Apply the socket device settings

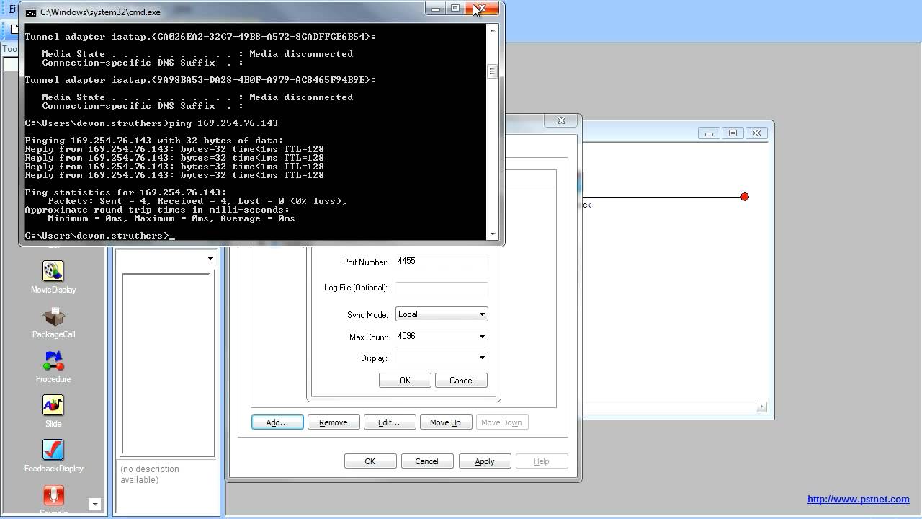pyautogui.click(x=484, y=461)
